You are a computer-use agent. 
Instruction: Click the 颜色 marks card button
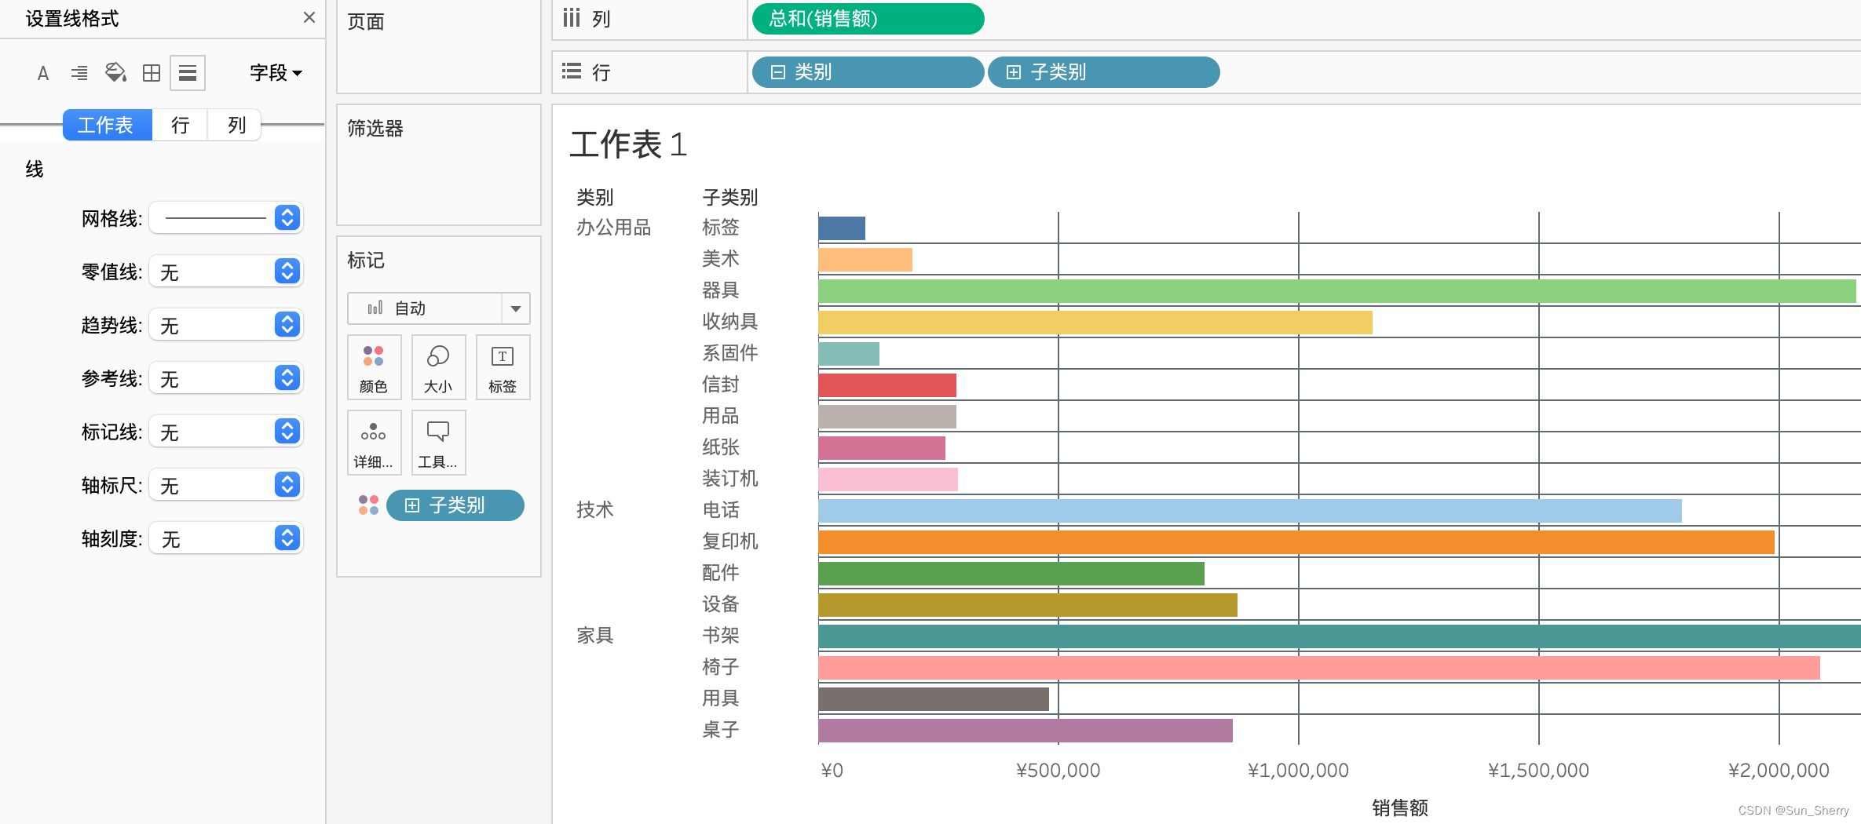(375, 367)
